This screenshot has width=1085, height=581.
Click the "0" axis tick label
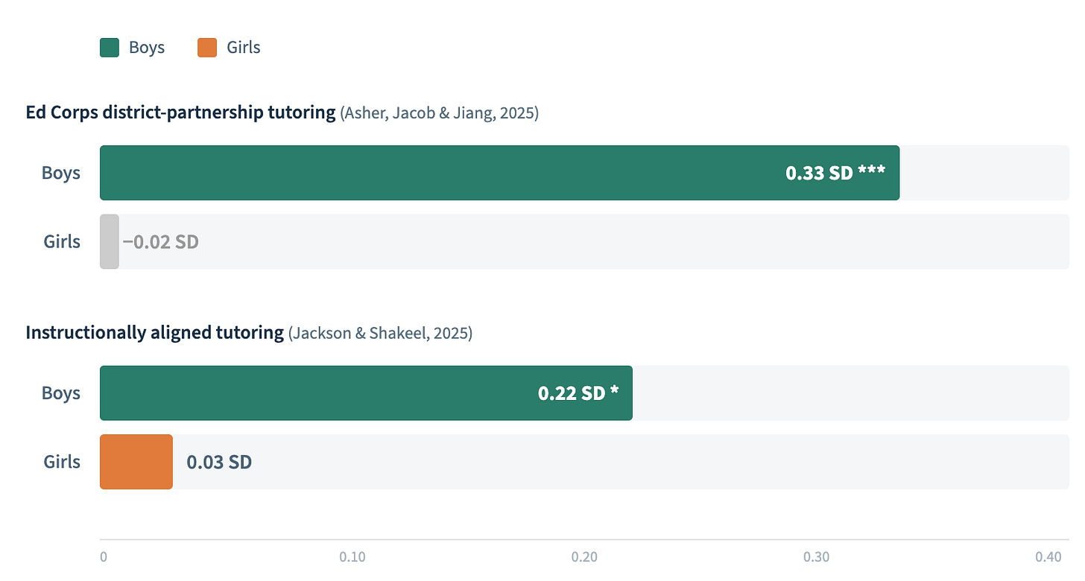coord(104,556)
